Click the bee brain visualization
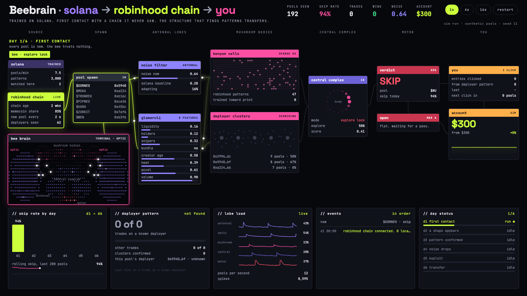The width and height of the screenshot is (527, 296). [69, 173]
